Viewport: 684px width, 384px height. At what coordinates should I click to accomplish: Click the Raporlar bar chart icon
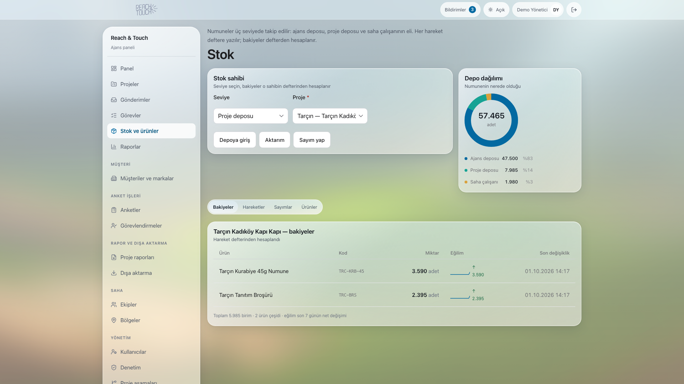click(114, 147)
